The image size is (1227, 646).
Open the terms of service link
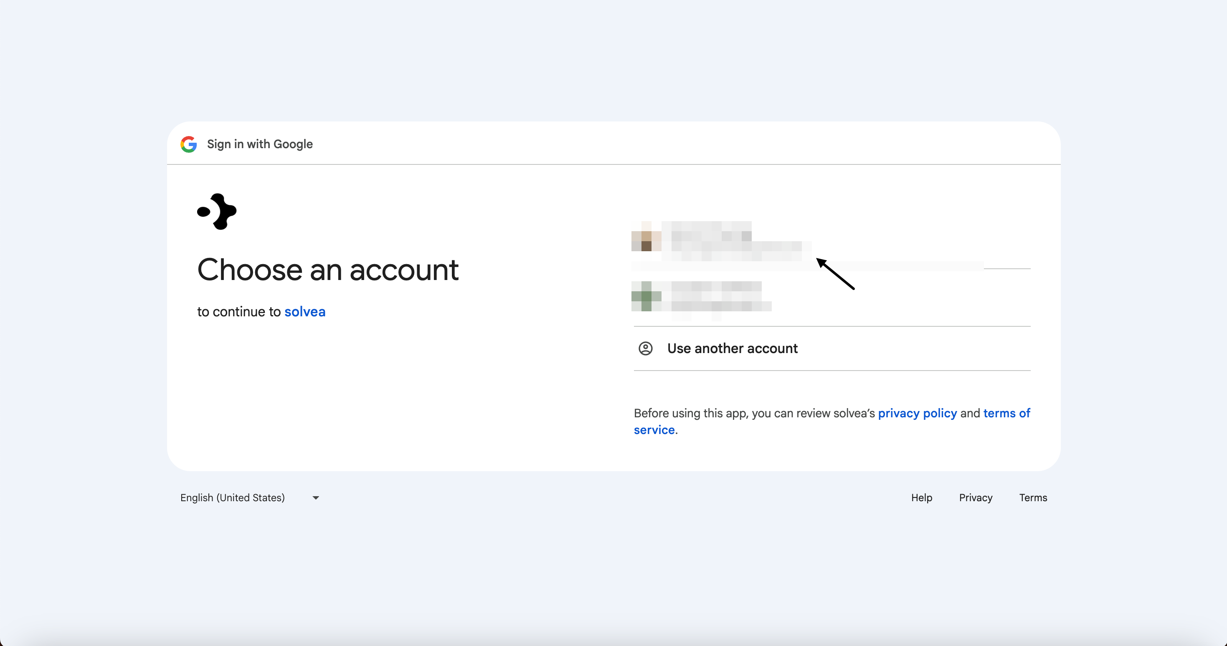click(1006, 413)
